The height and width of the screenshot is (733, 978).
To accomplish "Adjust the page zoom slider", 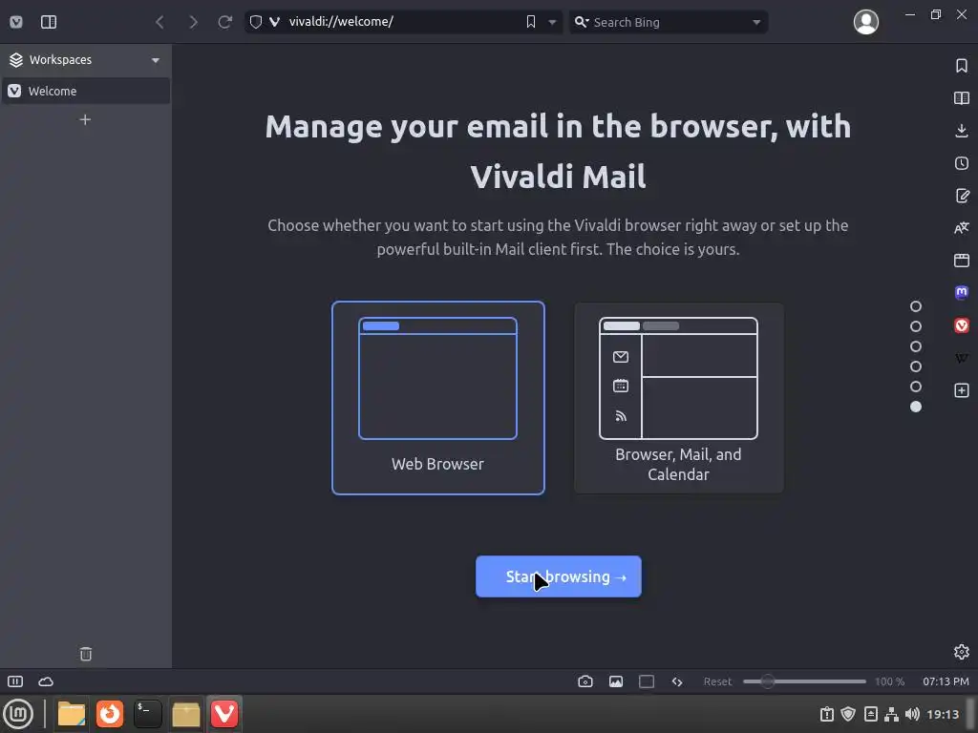I will tap(804, 681).
